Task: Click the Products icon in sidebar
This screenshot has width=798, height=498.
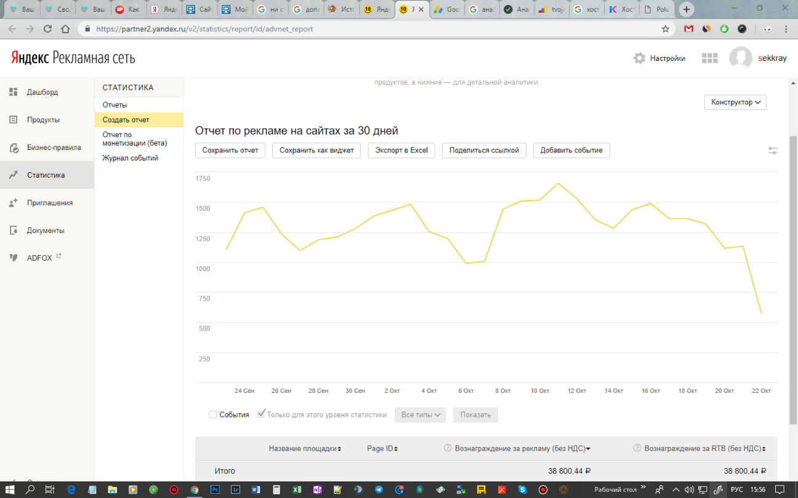Action: tap(13, 120)
